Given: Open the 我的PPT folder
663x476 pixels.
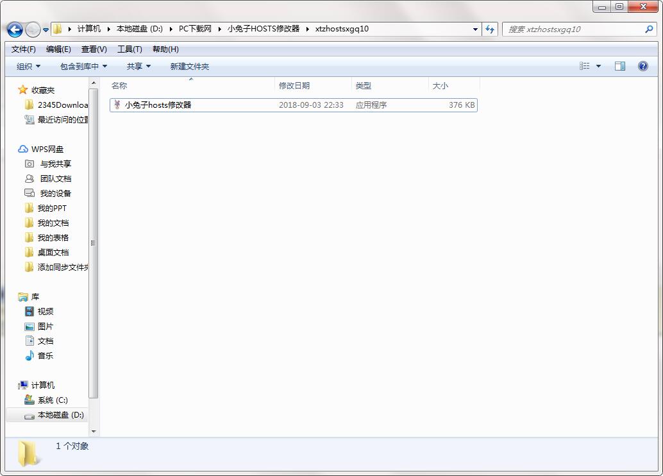Looking at the screenshot, I should tap(46, 208).
